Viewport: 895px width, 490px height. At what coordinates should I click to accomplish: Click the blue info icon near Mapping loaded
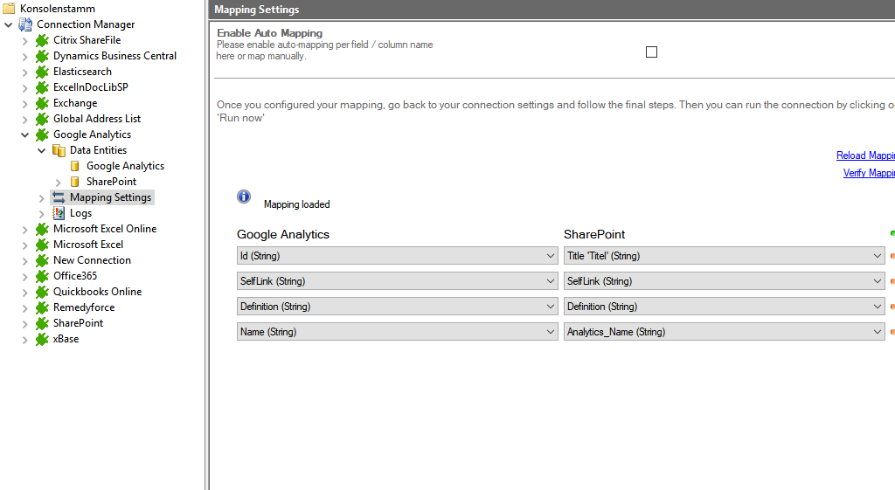coord(244,197)
